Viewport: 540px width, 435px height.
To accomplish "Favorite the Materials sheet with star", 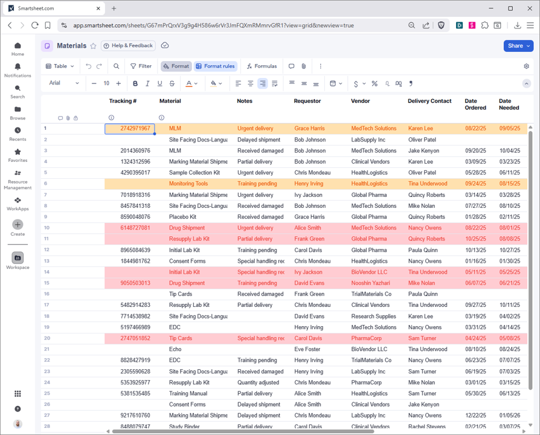I will click(x=93, y=46).
